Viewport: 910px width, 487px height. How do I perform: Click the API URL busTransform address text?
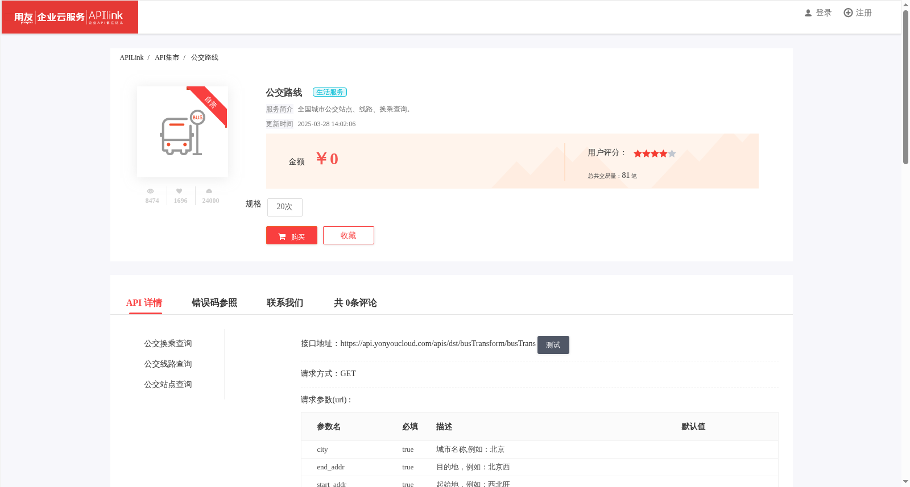pos(438,343)
